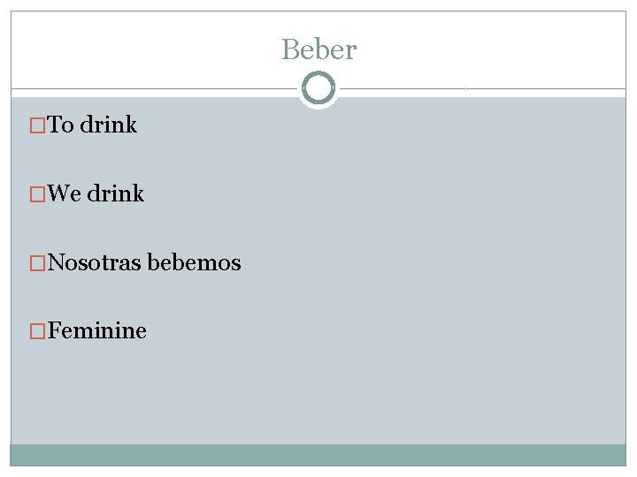Click the word drink after We
Image resolution: width=637 pixels, height=477 pixels.
pos(115,193)
